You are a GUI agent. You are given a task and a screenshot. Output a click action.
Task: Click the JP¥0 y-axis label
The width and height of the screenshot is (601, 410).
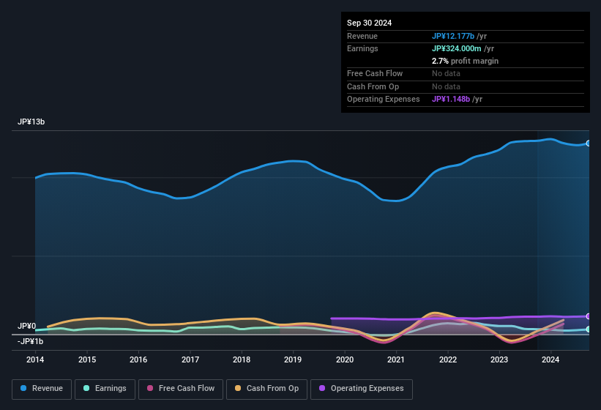(27, 326)
